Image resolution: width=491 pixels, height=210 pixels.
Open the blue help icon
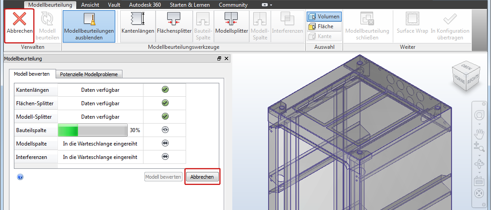click(20, 177)
